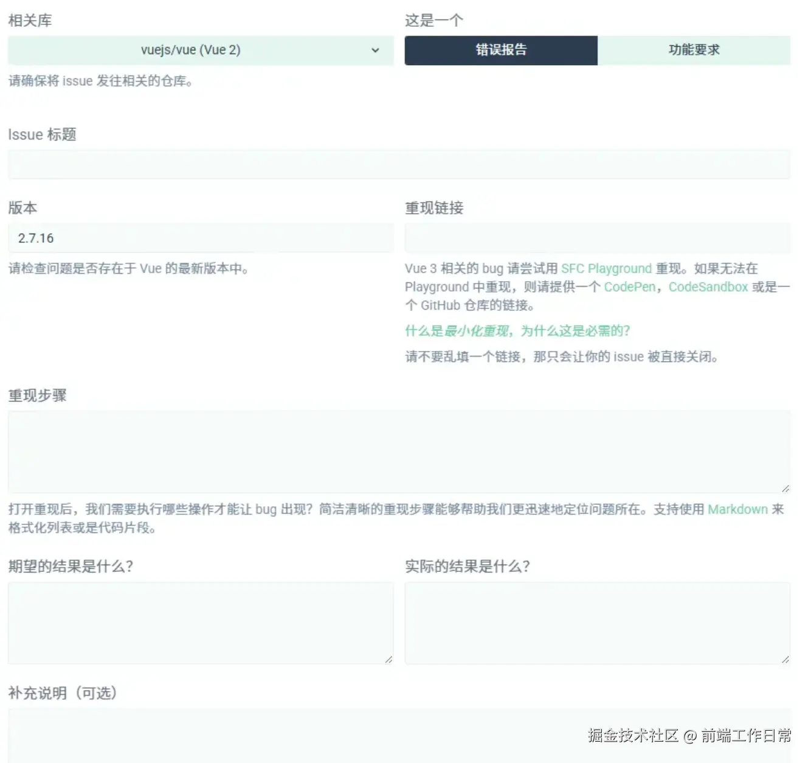Click the resize handle of the 实际的结果 textarea
811x763 pixels.
coord(785,659)
